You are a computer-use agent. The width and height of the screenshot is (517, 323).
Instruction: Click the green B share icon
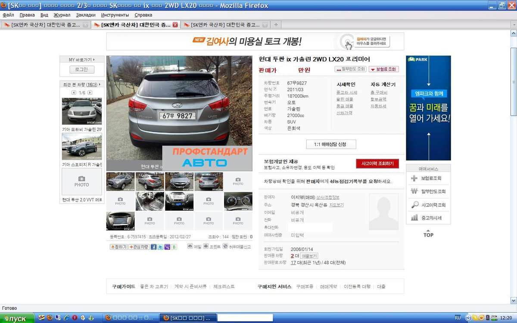point(174,247)
